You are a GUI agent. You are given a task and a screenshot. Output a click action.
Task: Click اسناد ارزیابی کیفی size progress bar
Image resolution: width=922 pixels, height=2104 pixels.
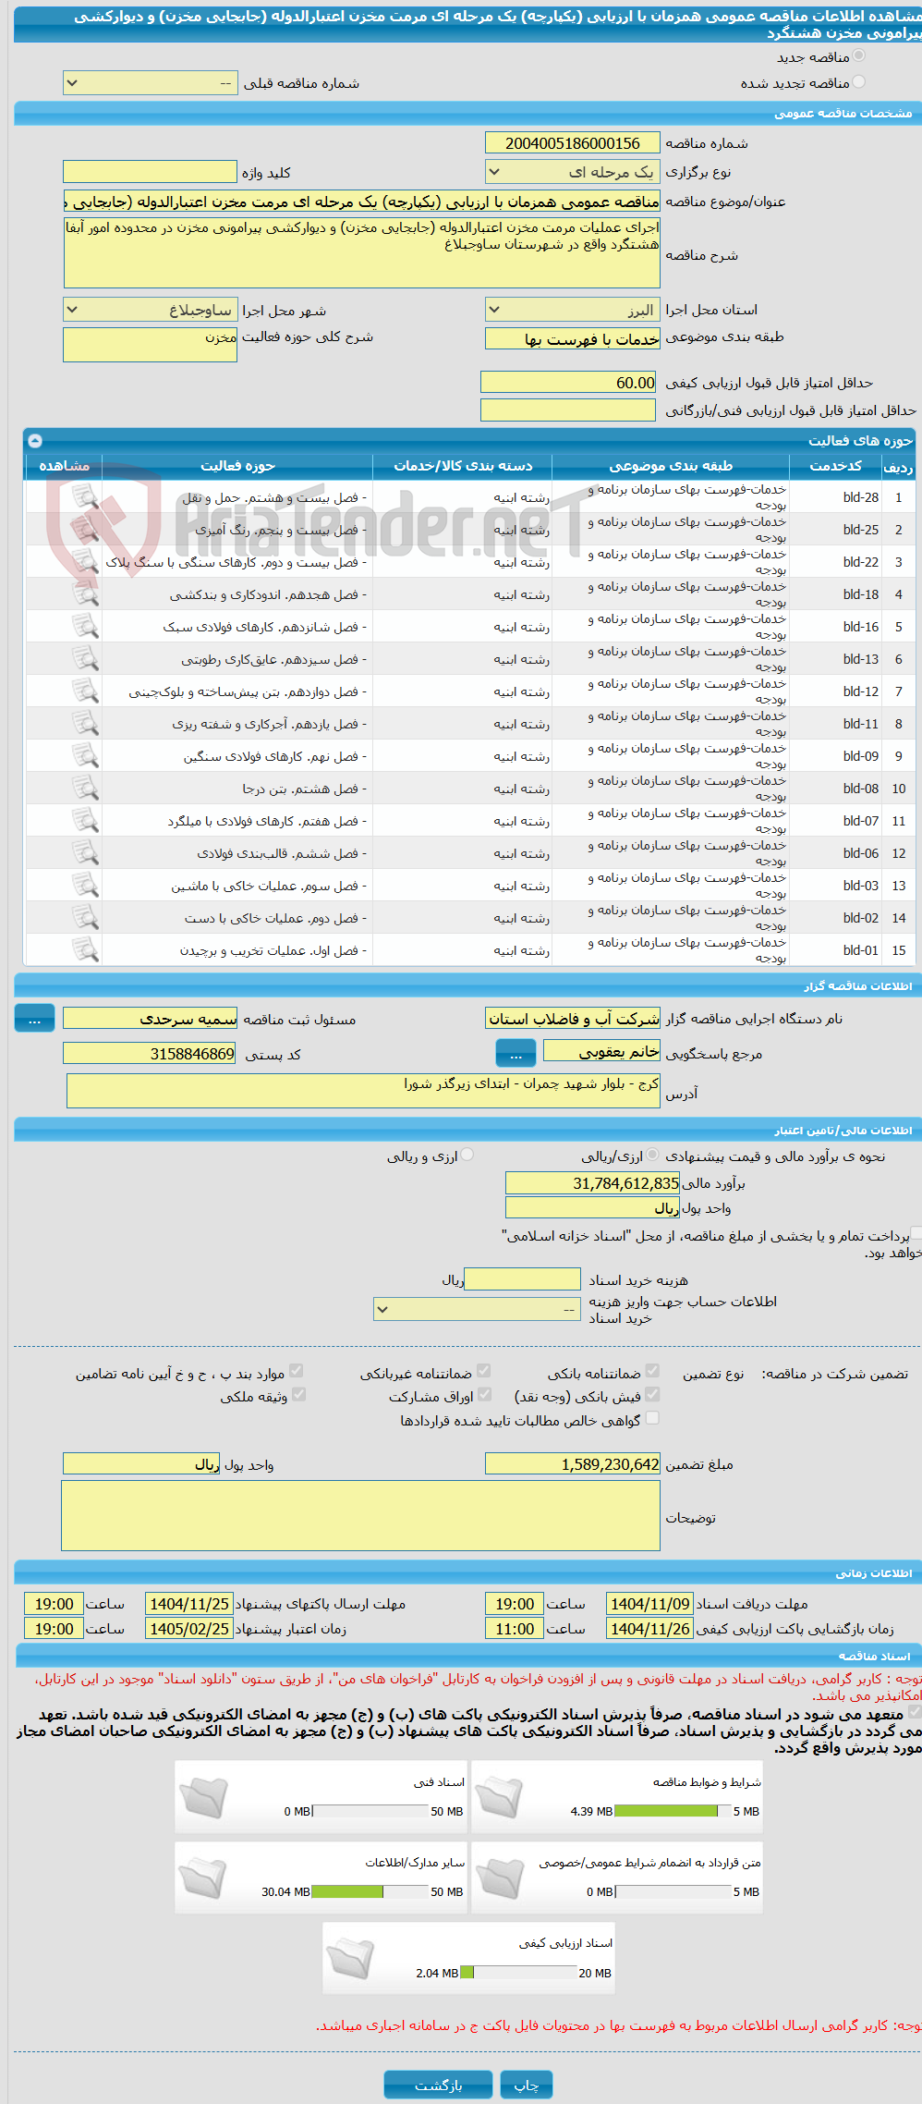click(x=518, y=1972)
